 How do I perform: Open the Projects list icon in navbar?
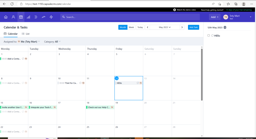click(36, 17)
